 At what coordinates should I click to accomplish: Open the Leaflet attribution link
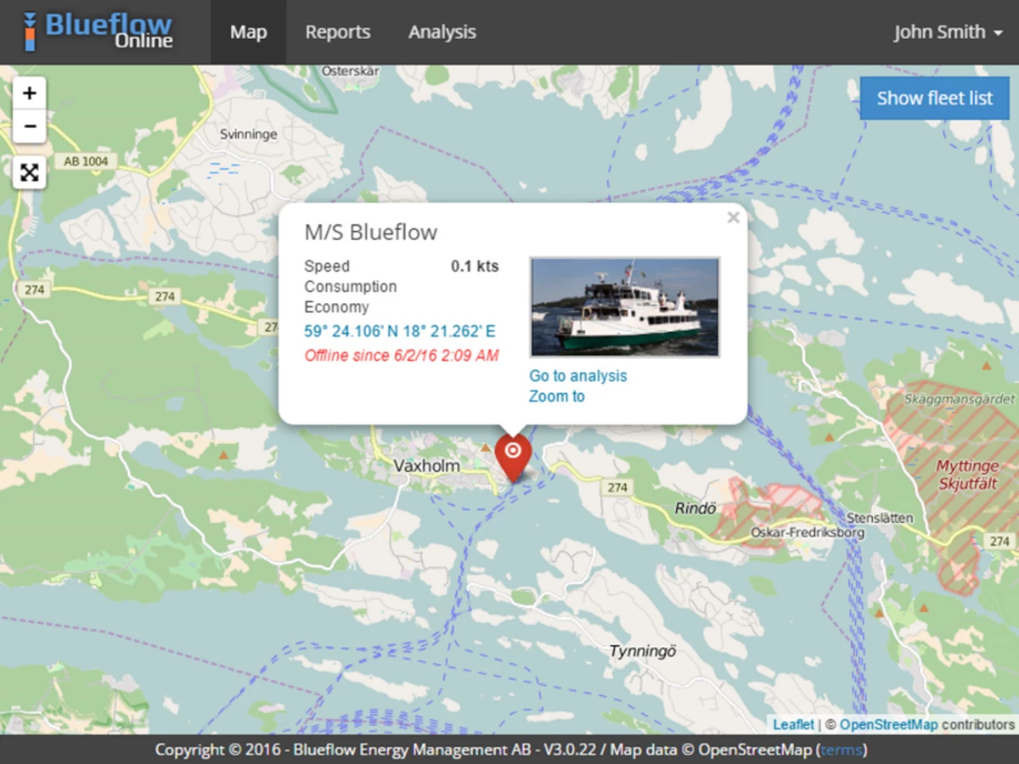pos(793,724)
